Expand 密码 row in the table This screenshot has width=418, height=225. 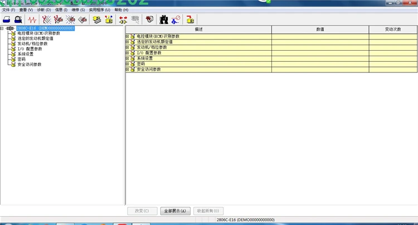click(x=128, y=64)
